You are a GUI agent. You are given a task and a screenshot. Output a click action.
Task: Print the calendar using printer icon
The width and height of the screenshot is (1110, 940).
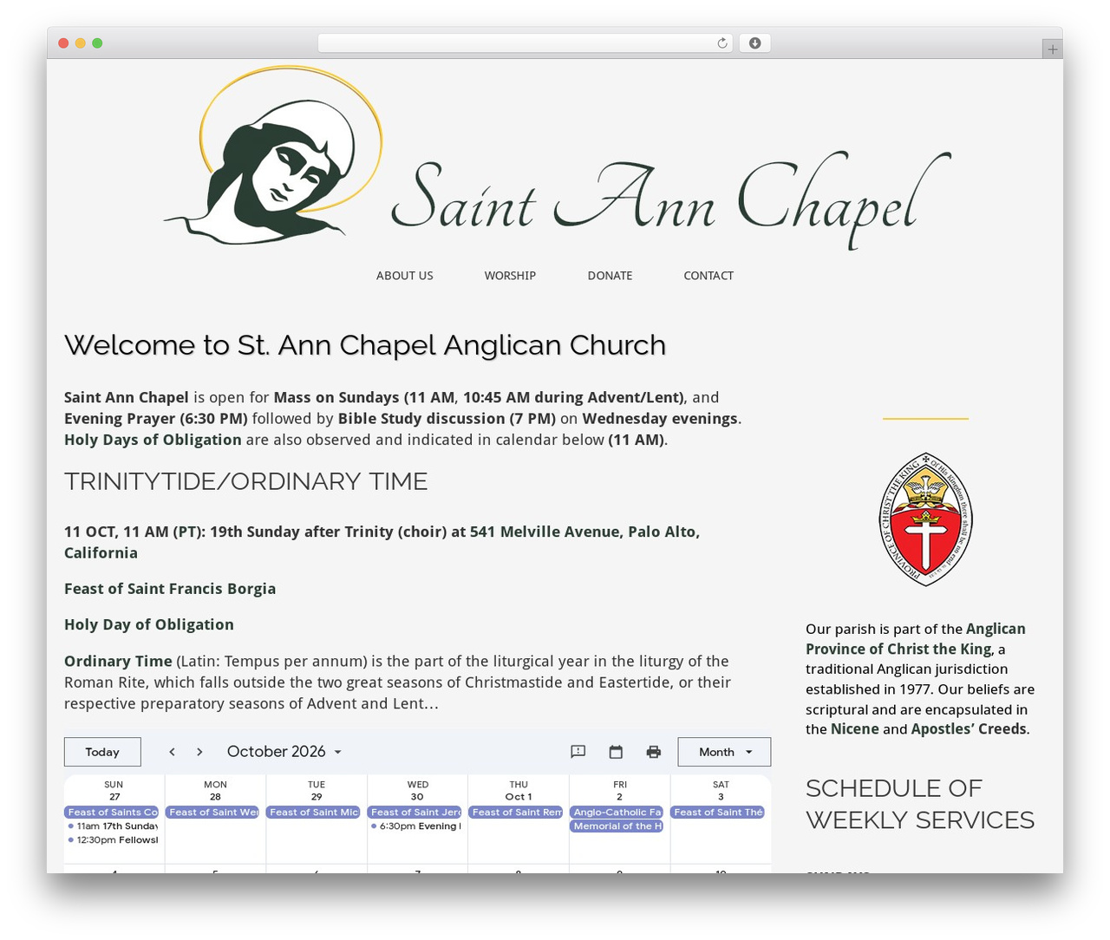point(654,752)
